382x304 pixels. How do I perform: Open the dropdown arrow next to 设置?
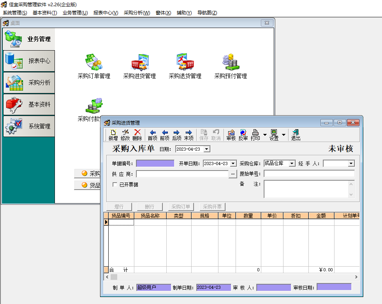283,135
